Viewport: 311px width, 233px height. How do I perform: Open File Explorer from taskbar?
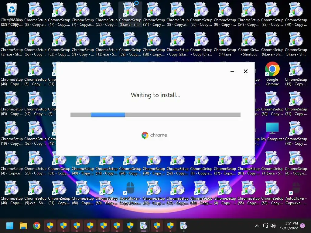(x=23, y=226)
